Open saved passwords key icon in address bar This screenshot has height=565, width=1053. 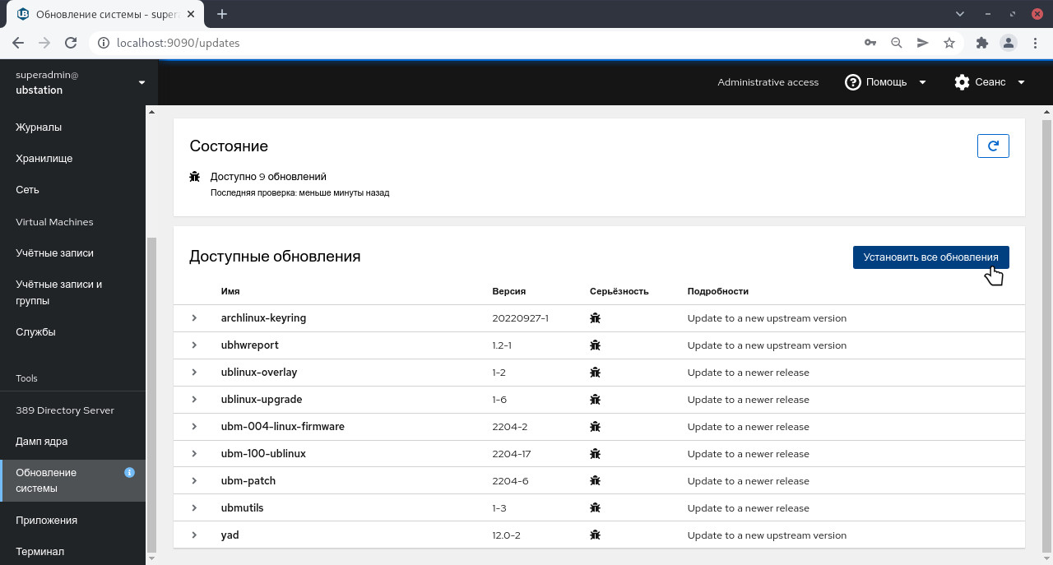pyautogui.click(x=870, y=43)
